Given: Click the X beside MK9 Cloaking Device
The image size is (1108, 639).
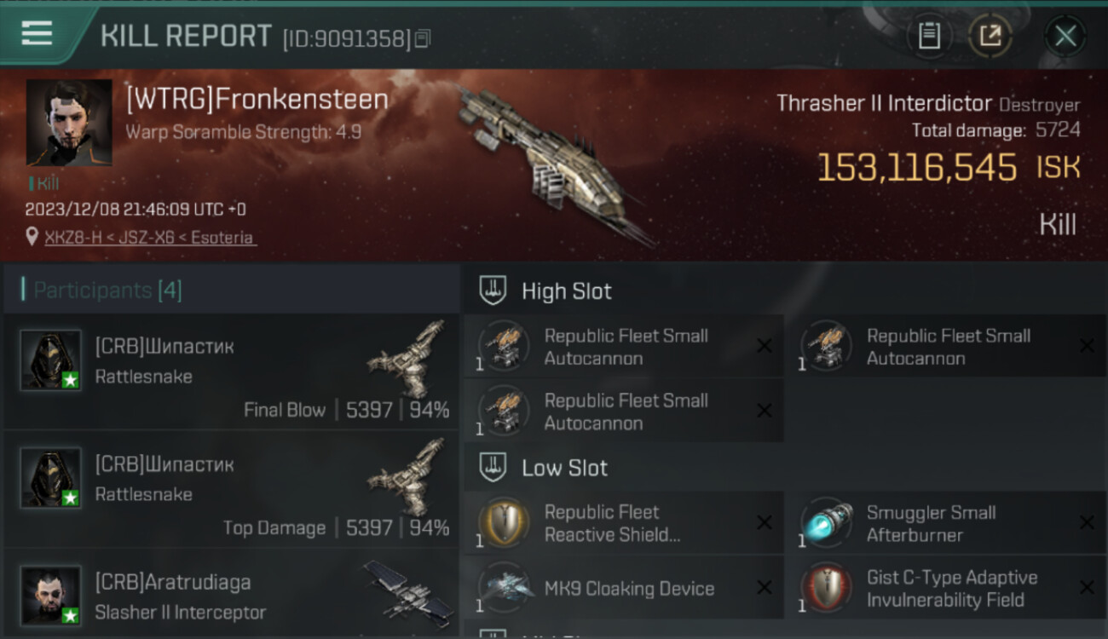Looking at the screenshot, I should 765,588.
